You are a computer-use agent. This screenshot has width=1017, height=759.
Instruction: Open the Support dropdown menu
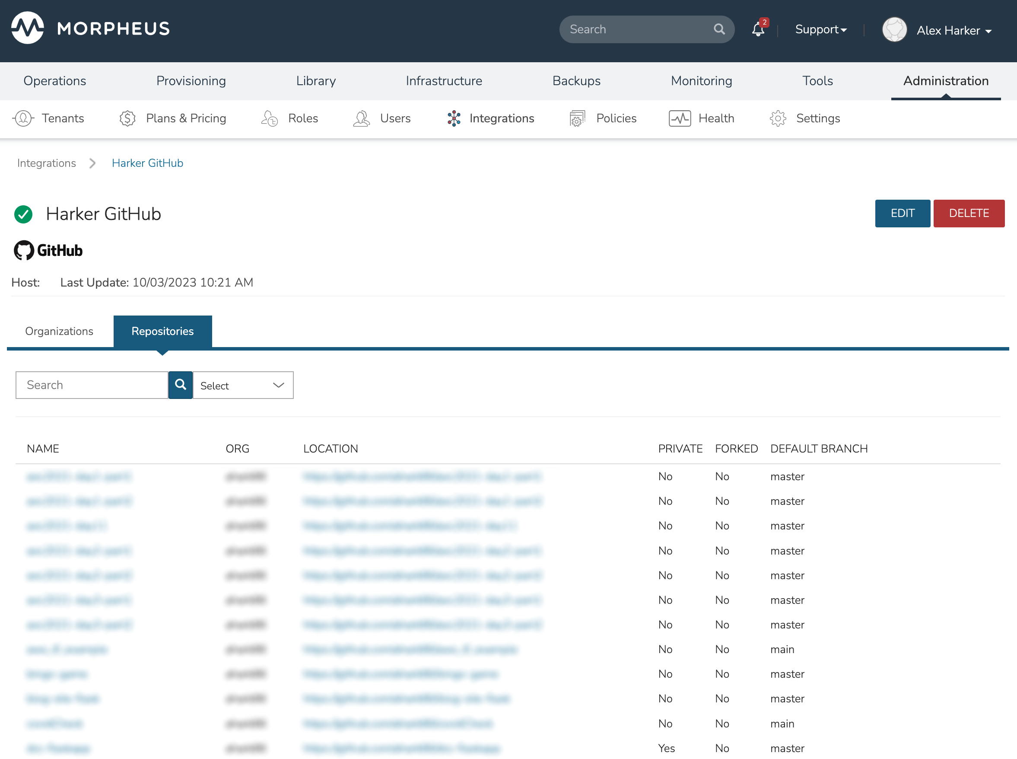pos(821,29)
